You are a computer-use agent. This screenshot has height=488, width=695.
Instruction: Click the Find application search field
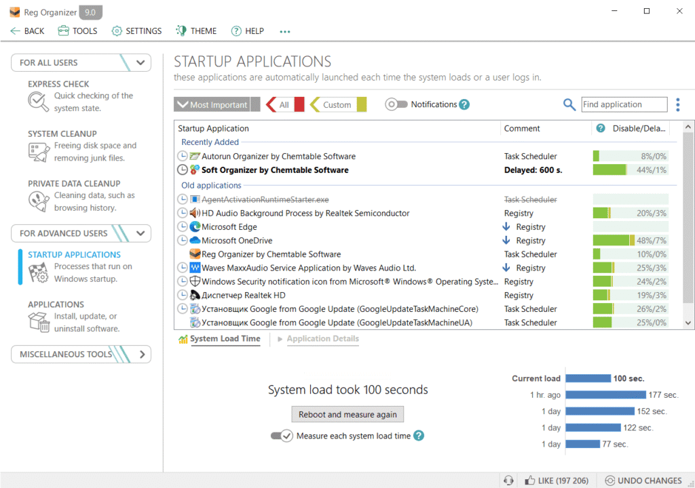[624, 104]
